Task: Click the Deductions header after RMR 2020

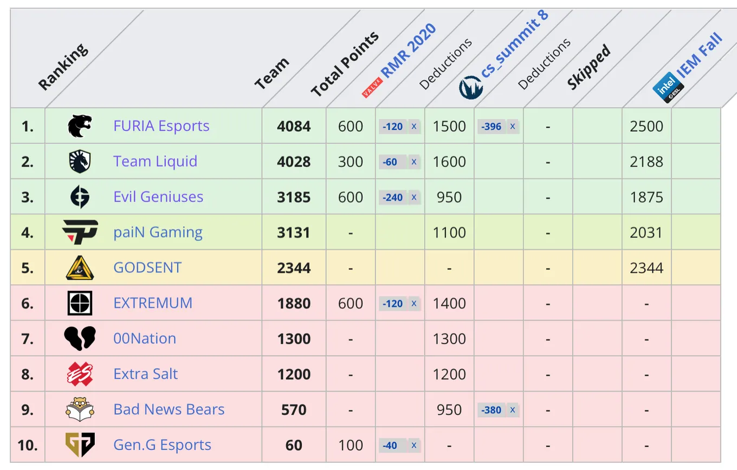Action: click(445, 64)
